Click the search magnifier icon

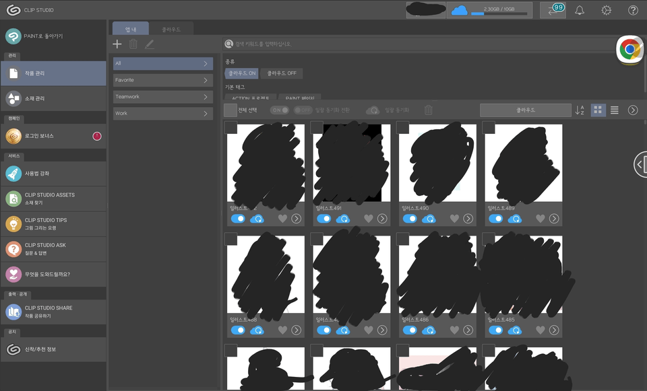[x=228, y=44]
